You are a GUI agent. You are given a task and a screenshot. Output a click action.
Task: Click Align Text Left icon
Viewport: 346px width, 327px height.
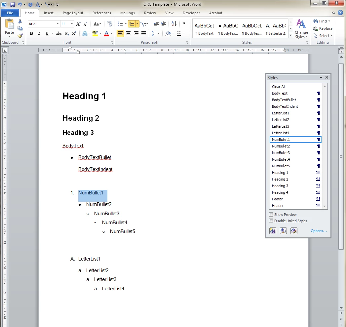[x=121, y=33]
